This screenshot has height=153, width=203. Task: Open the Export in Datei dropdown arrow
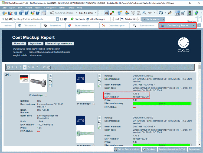pos(96,13)
